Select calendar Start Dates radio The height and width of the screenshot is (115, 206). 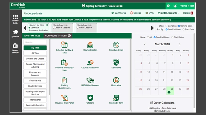click(172, 37)
